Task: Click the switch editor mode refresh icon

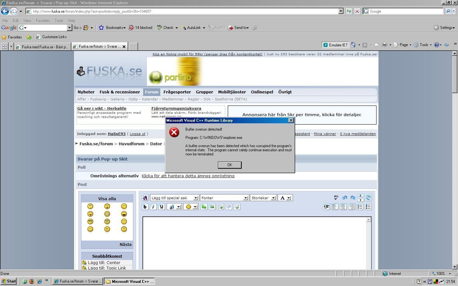Action: point(368,198)
